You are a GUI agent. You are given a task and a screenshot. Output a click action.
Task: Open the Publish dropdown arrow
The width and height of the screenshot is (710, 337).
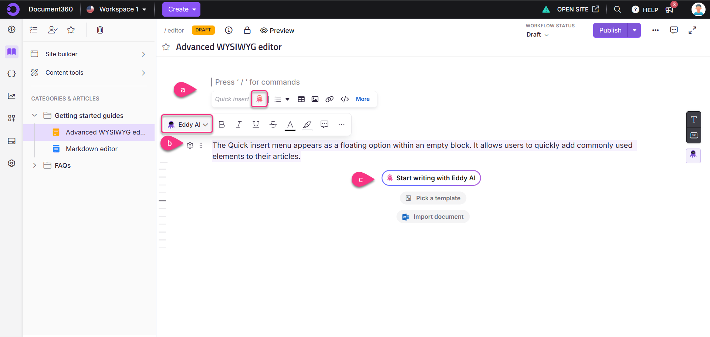(634, 30)
